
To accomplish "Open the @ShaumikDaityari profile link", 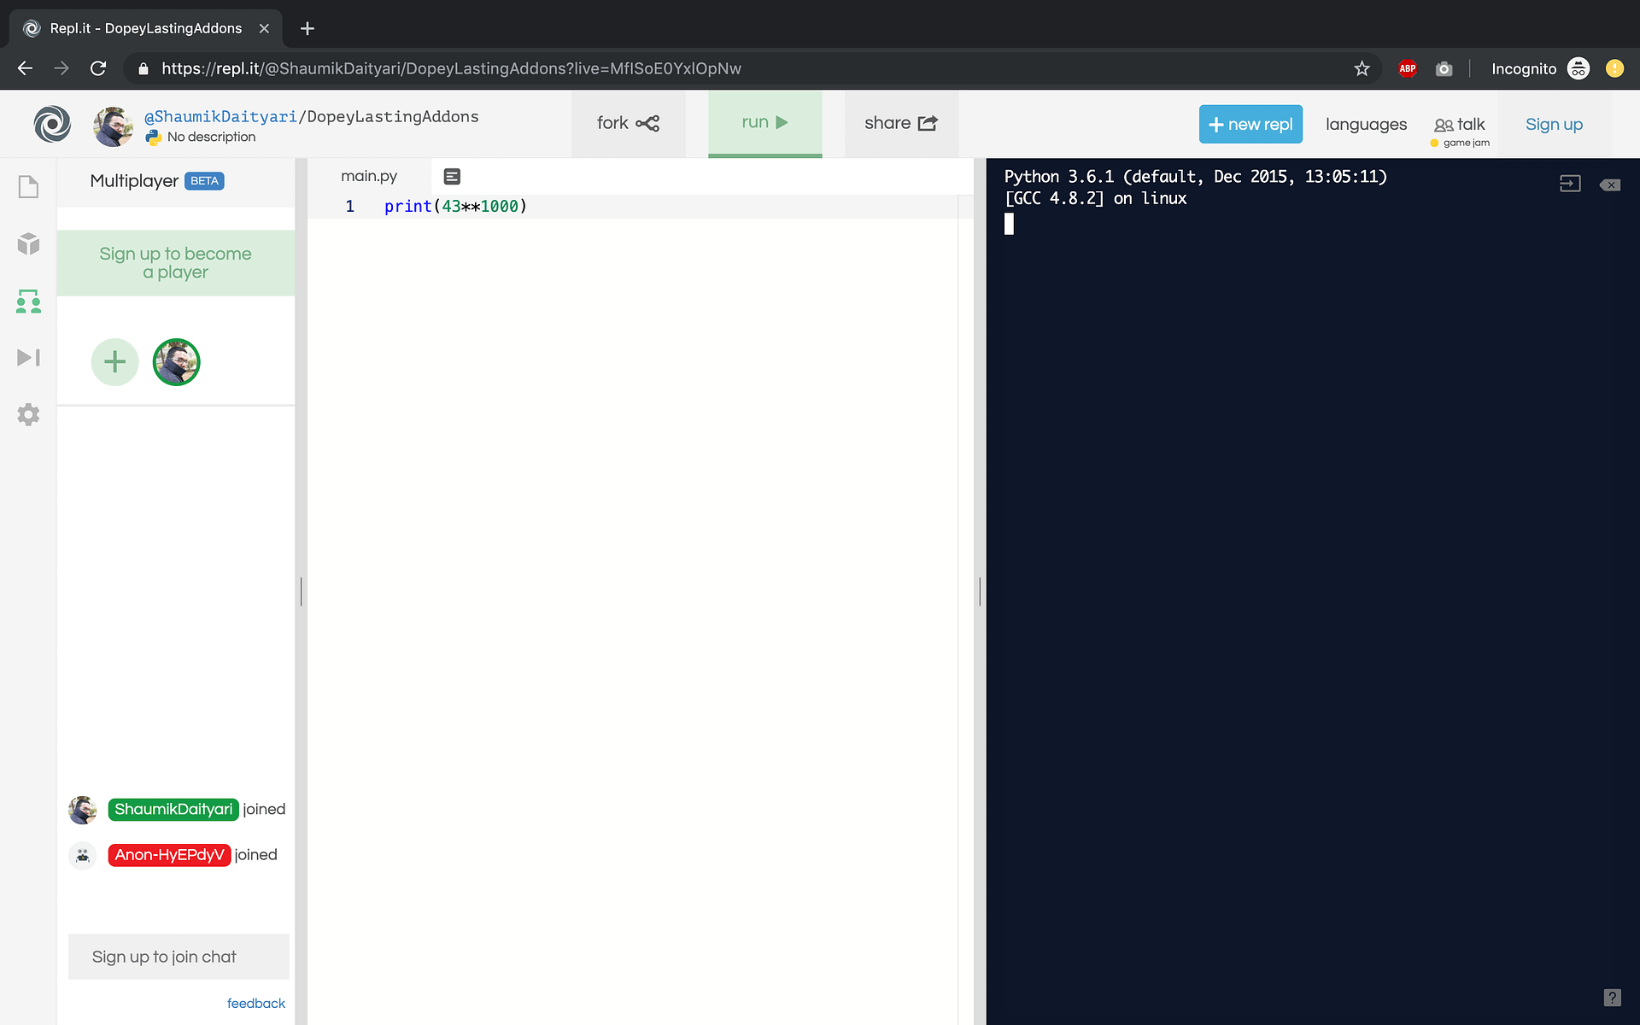I will [220, 116].
